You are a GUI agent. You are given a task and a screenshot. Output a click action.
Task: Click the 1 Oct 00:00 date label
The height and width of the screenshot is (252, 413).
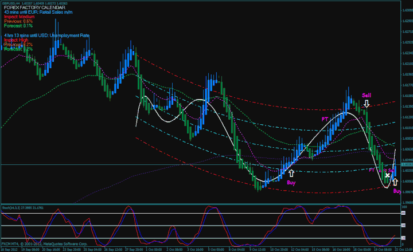[x=154, y=249]
